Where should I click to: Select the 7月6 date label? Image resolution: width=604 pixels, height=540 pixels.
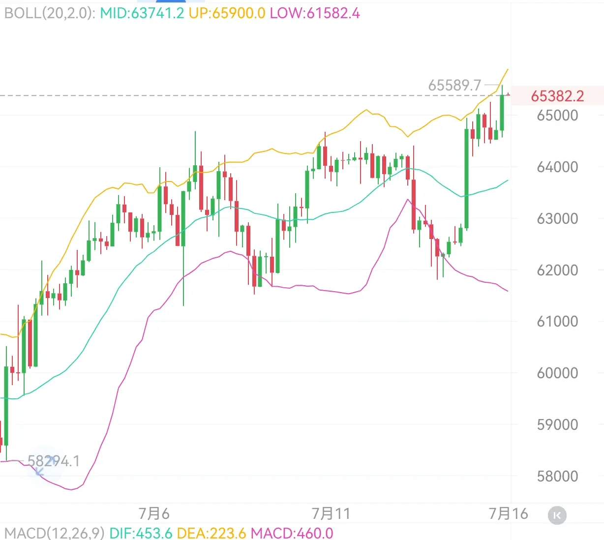point(154,514)
